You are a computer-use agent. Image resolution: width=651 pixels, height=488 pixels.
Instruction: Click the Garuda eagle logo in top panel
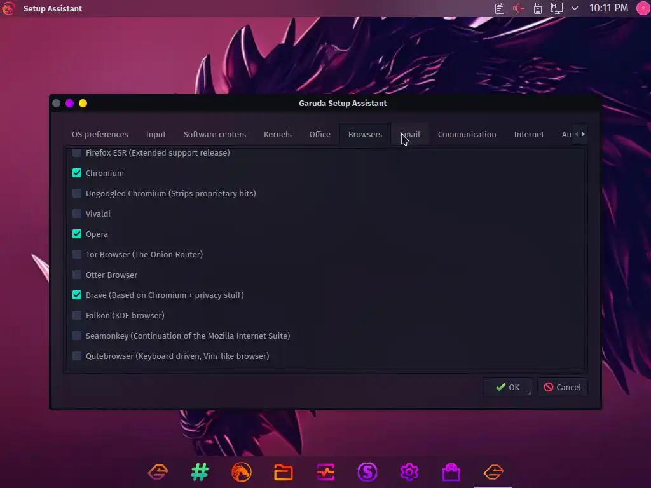point(8,8)
